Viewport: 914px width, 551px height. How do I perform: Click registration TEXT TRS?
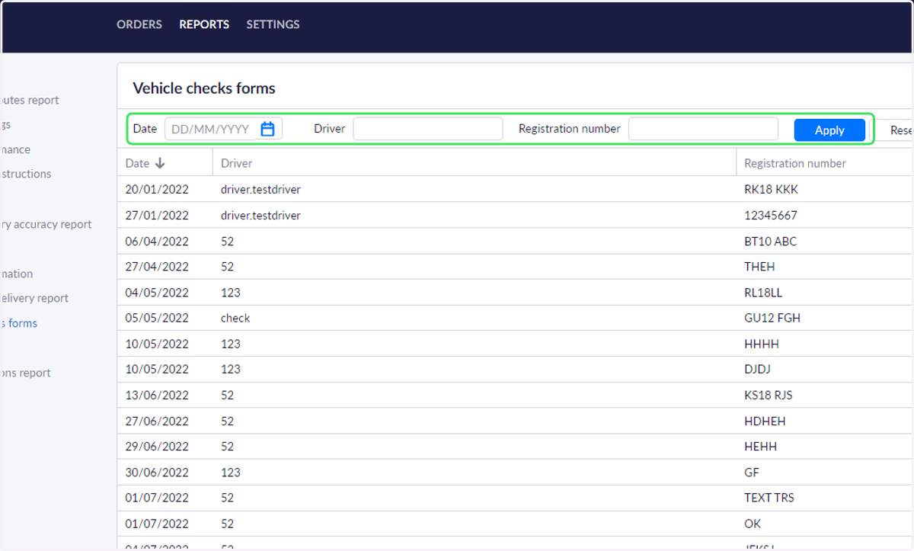(769, 498)
